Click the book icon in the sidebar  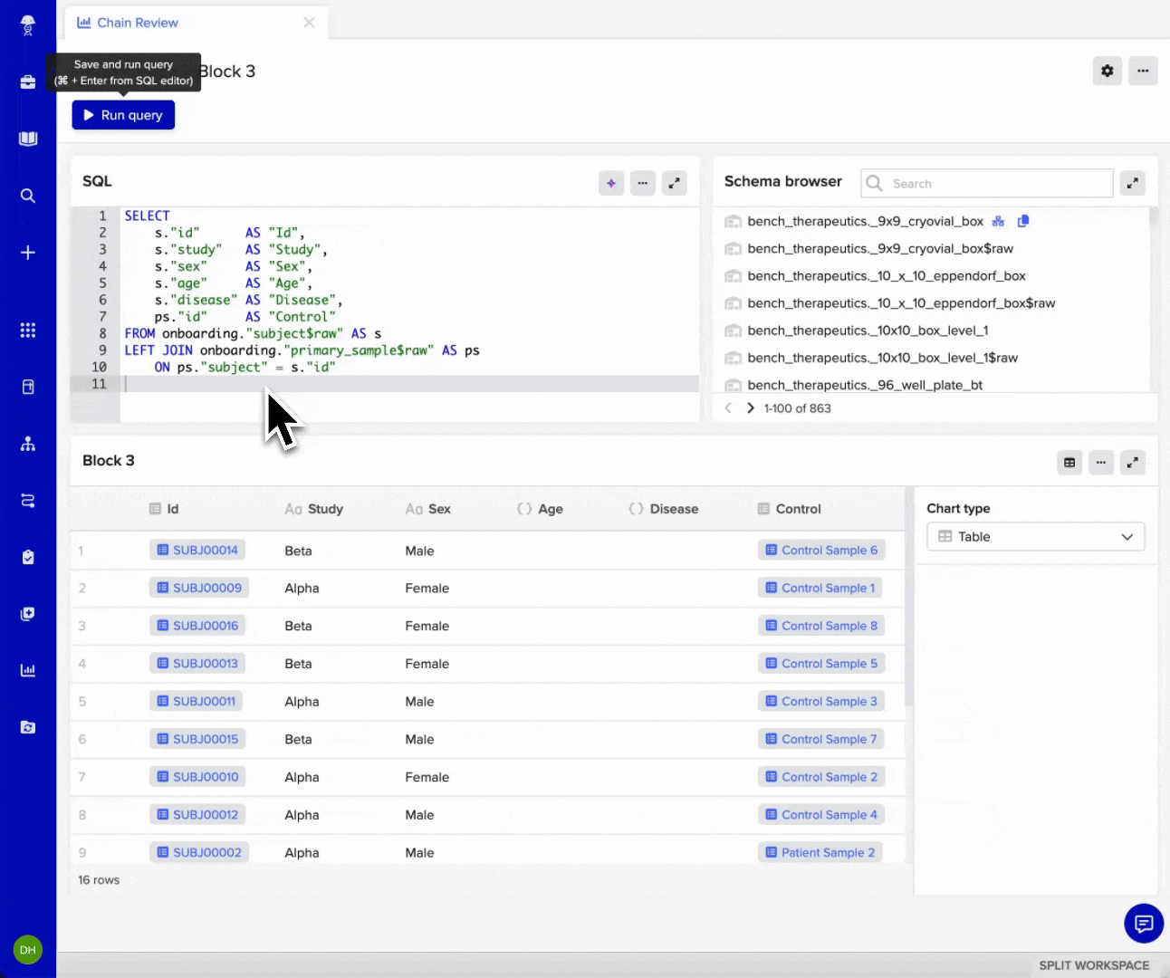click(x=27, y=139)
